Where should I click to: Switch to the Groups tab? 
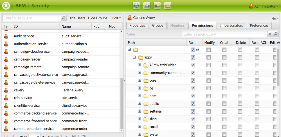158,26
